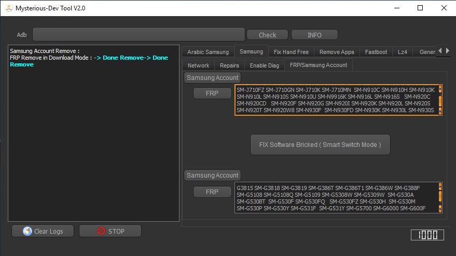Minimize the Mysterious-Dev Tool window
This screenshot has width=456, height=256.
coord(397,8)
